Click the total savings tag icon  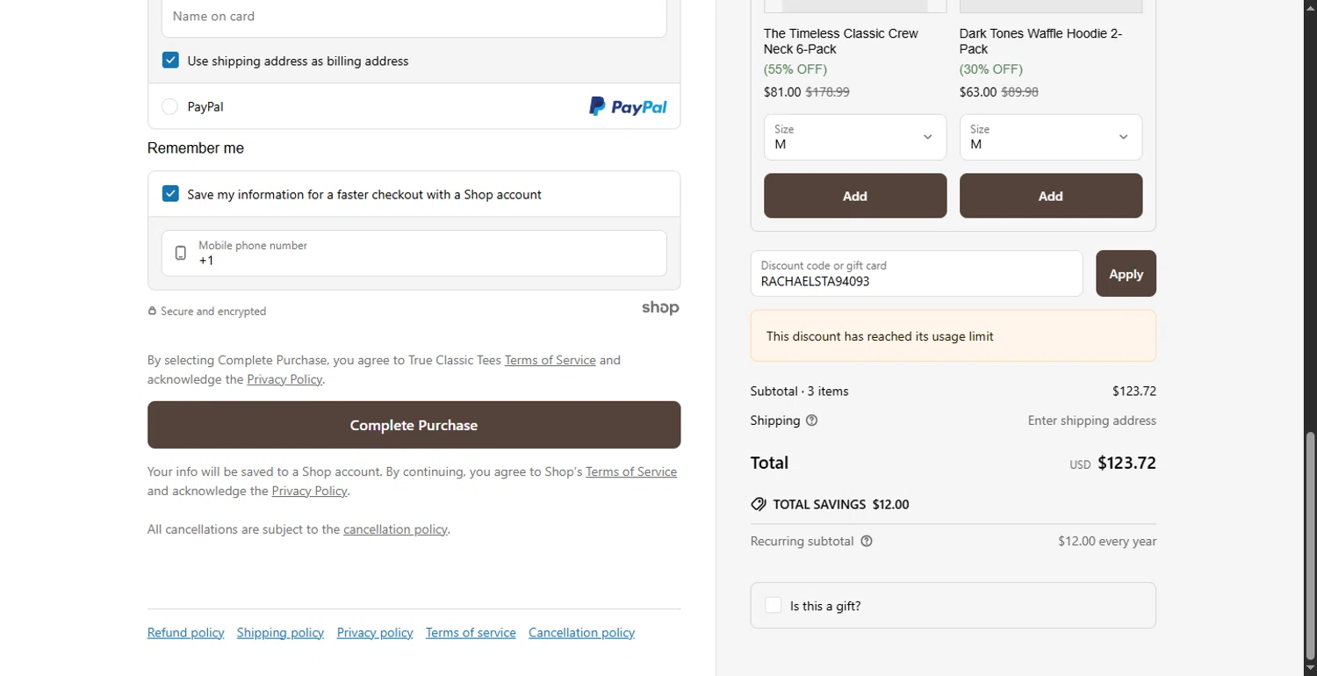759,505
